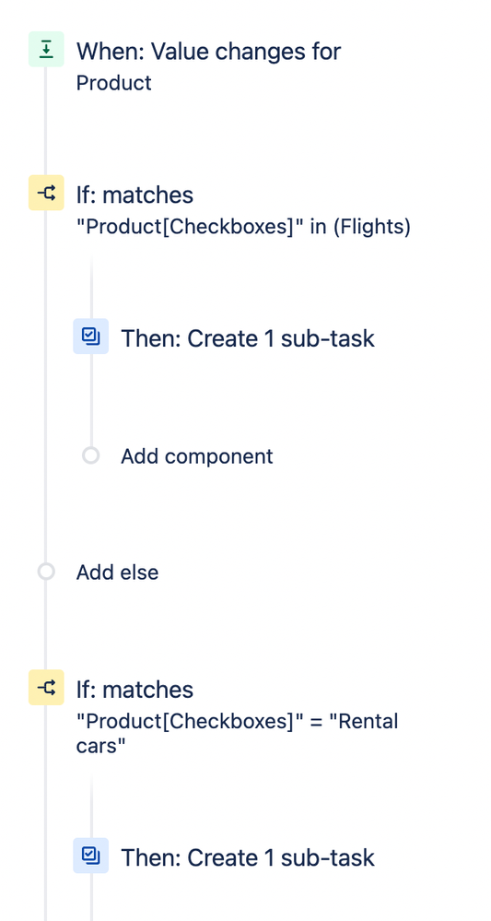This screenshot has height=921, width=491.
Task: Click the circle marker next to Add component
Action: (91, 455)
